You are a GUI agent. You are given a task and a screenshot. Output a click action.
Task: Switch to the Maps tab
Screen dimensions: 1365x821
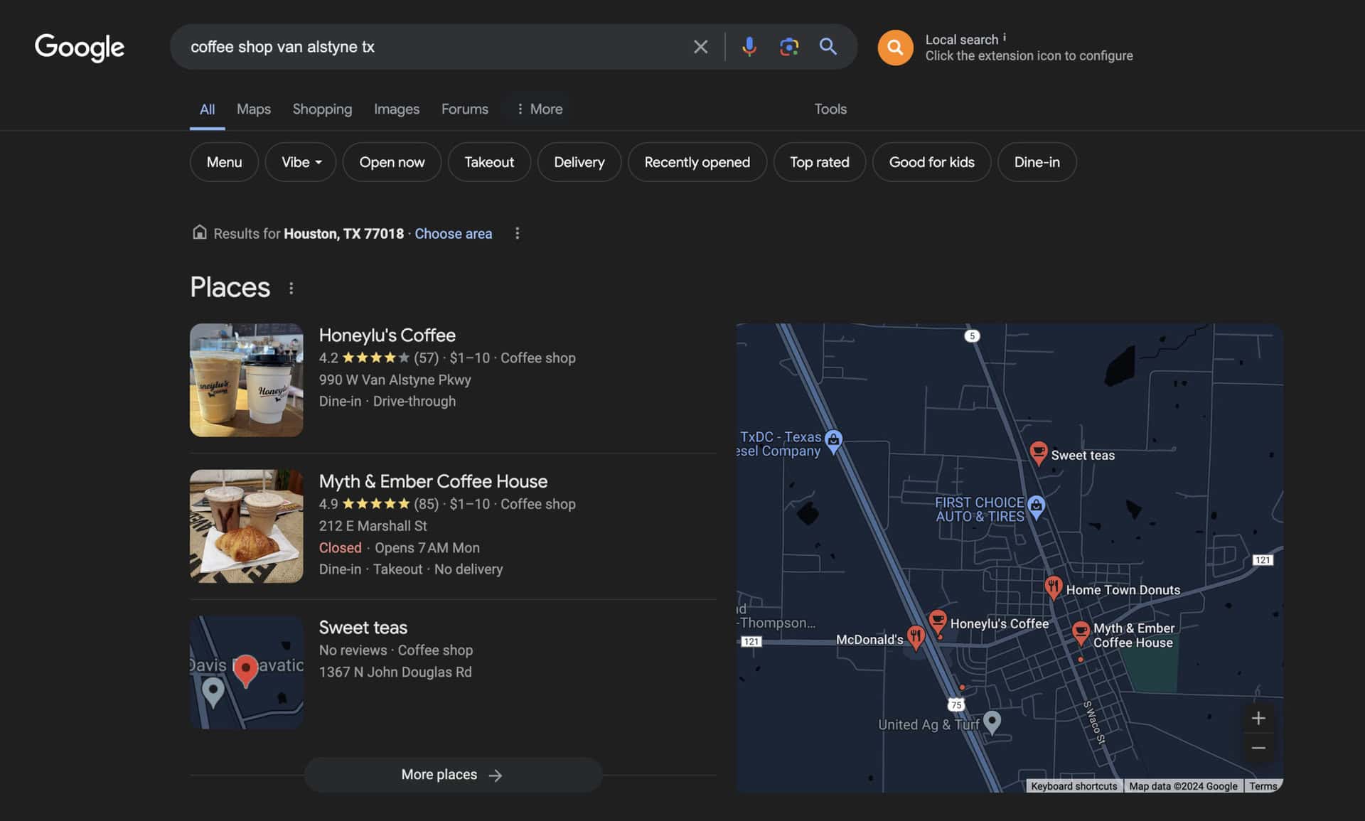coord(253,109)
